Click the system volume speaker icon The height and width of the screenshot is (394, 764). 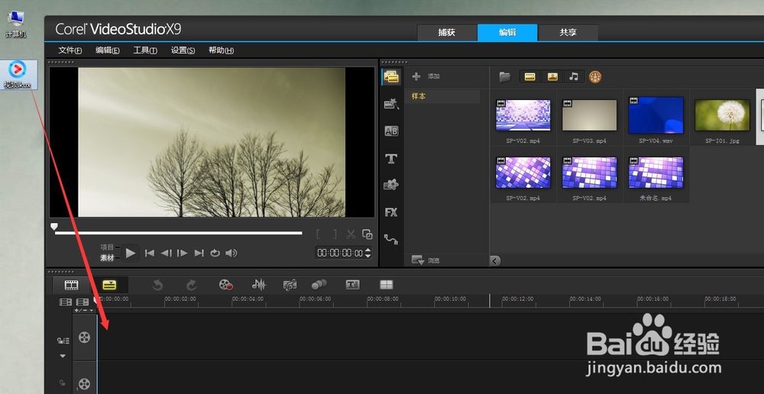[231, 254]
